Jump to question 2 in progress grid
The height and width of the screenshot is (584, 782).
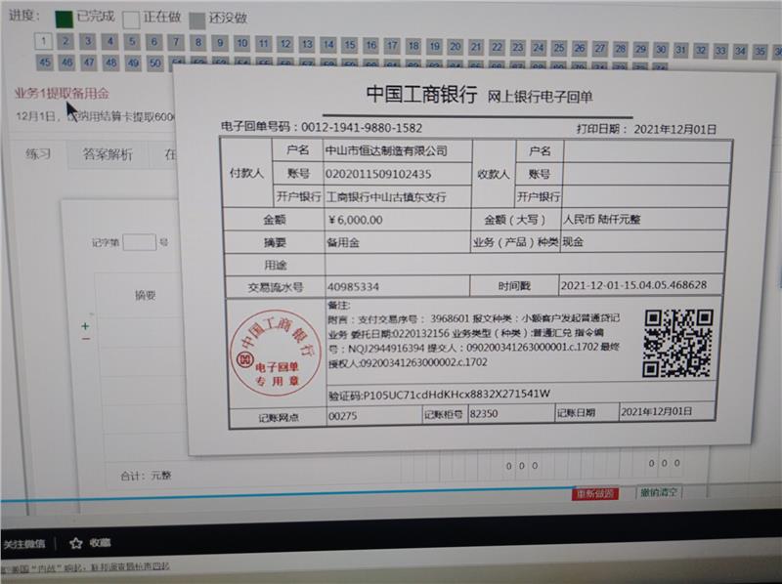(x=65, y=41)
